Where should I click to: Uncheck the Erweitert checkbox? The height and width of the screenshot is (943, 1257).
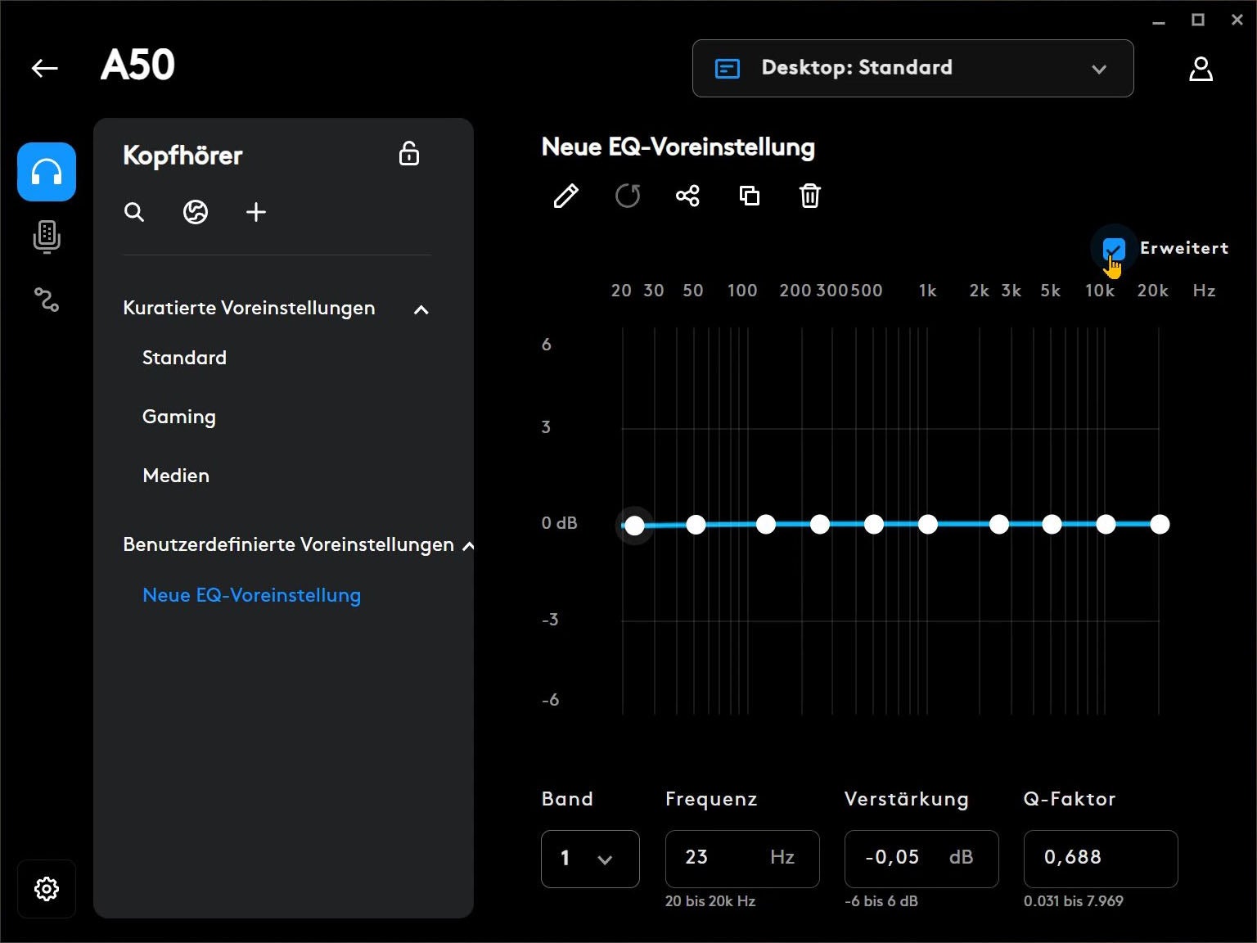click(x=1113, y=249)
